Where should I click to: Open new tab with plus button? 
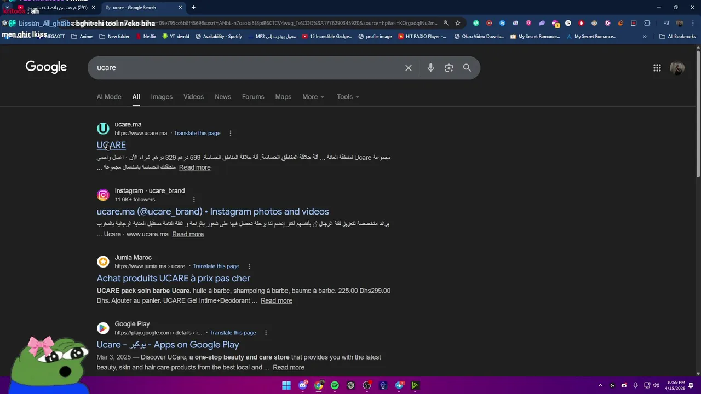tap(193, 8)
